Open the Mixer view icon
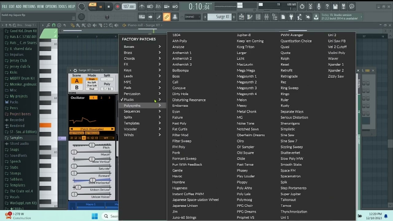Screen dimensions: 393x221 pyautogui.click(x=266, y=17)
